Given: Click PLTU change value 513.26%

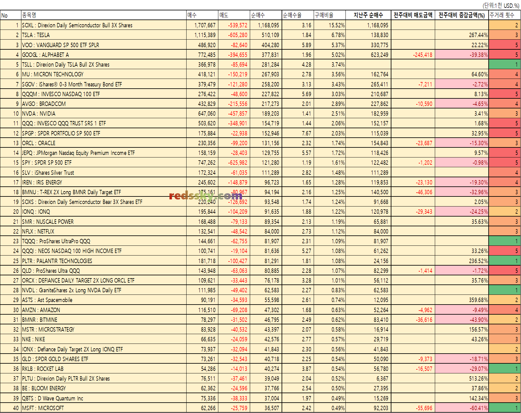Looking at the screenshot, I should click(x=478, y=378).
